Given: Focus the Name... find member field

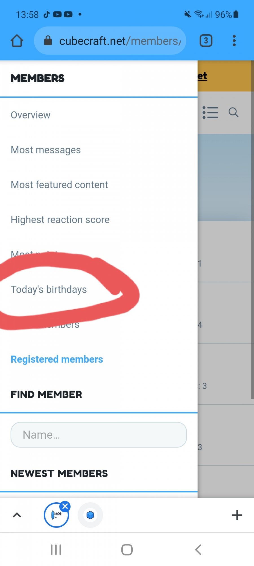Looking at the screenshot, I should (x=99, y=435).
